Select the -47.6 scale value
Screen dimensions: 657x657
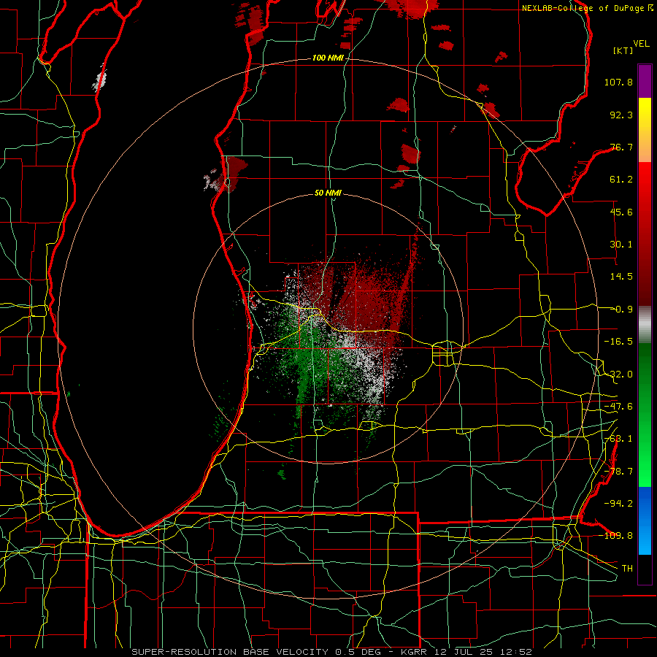pos(618,407)
